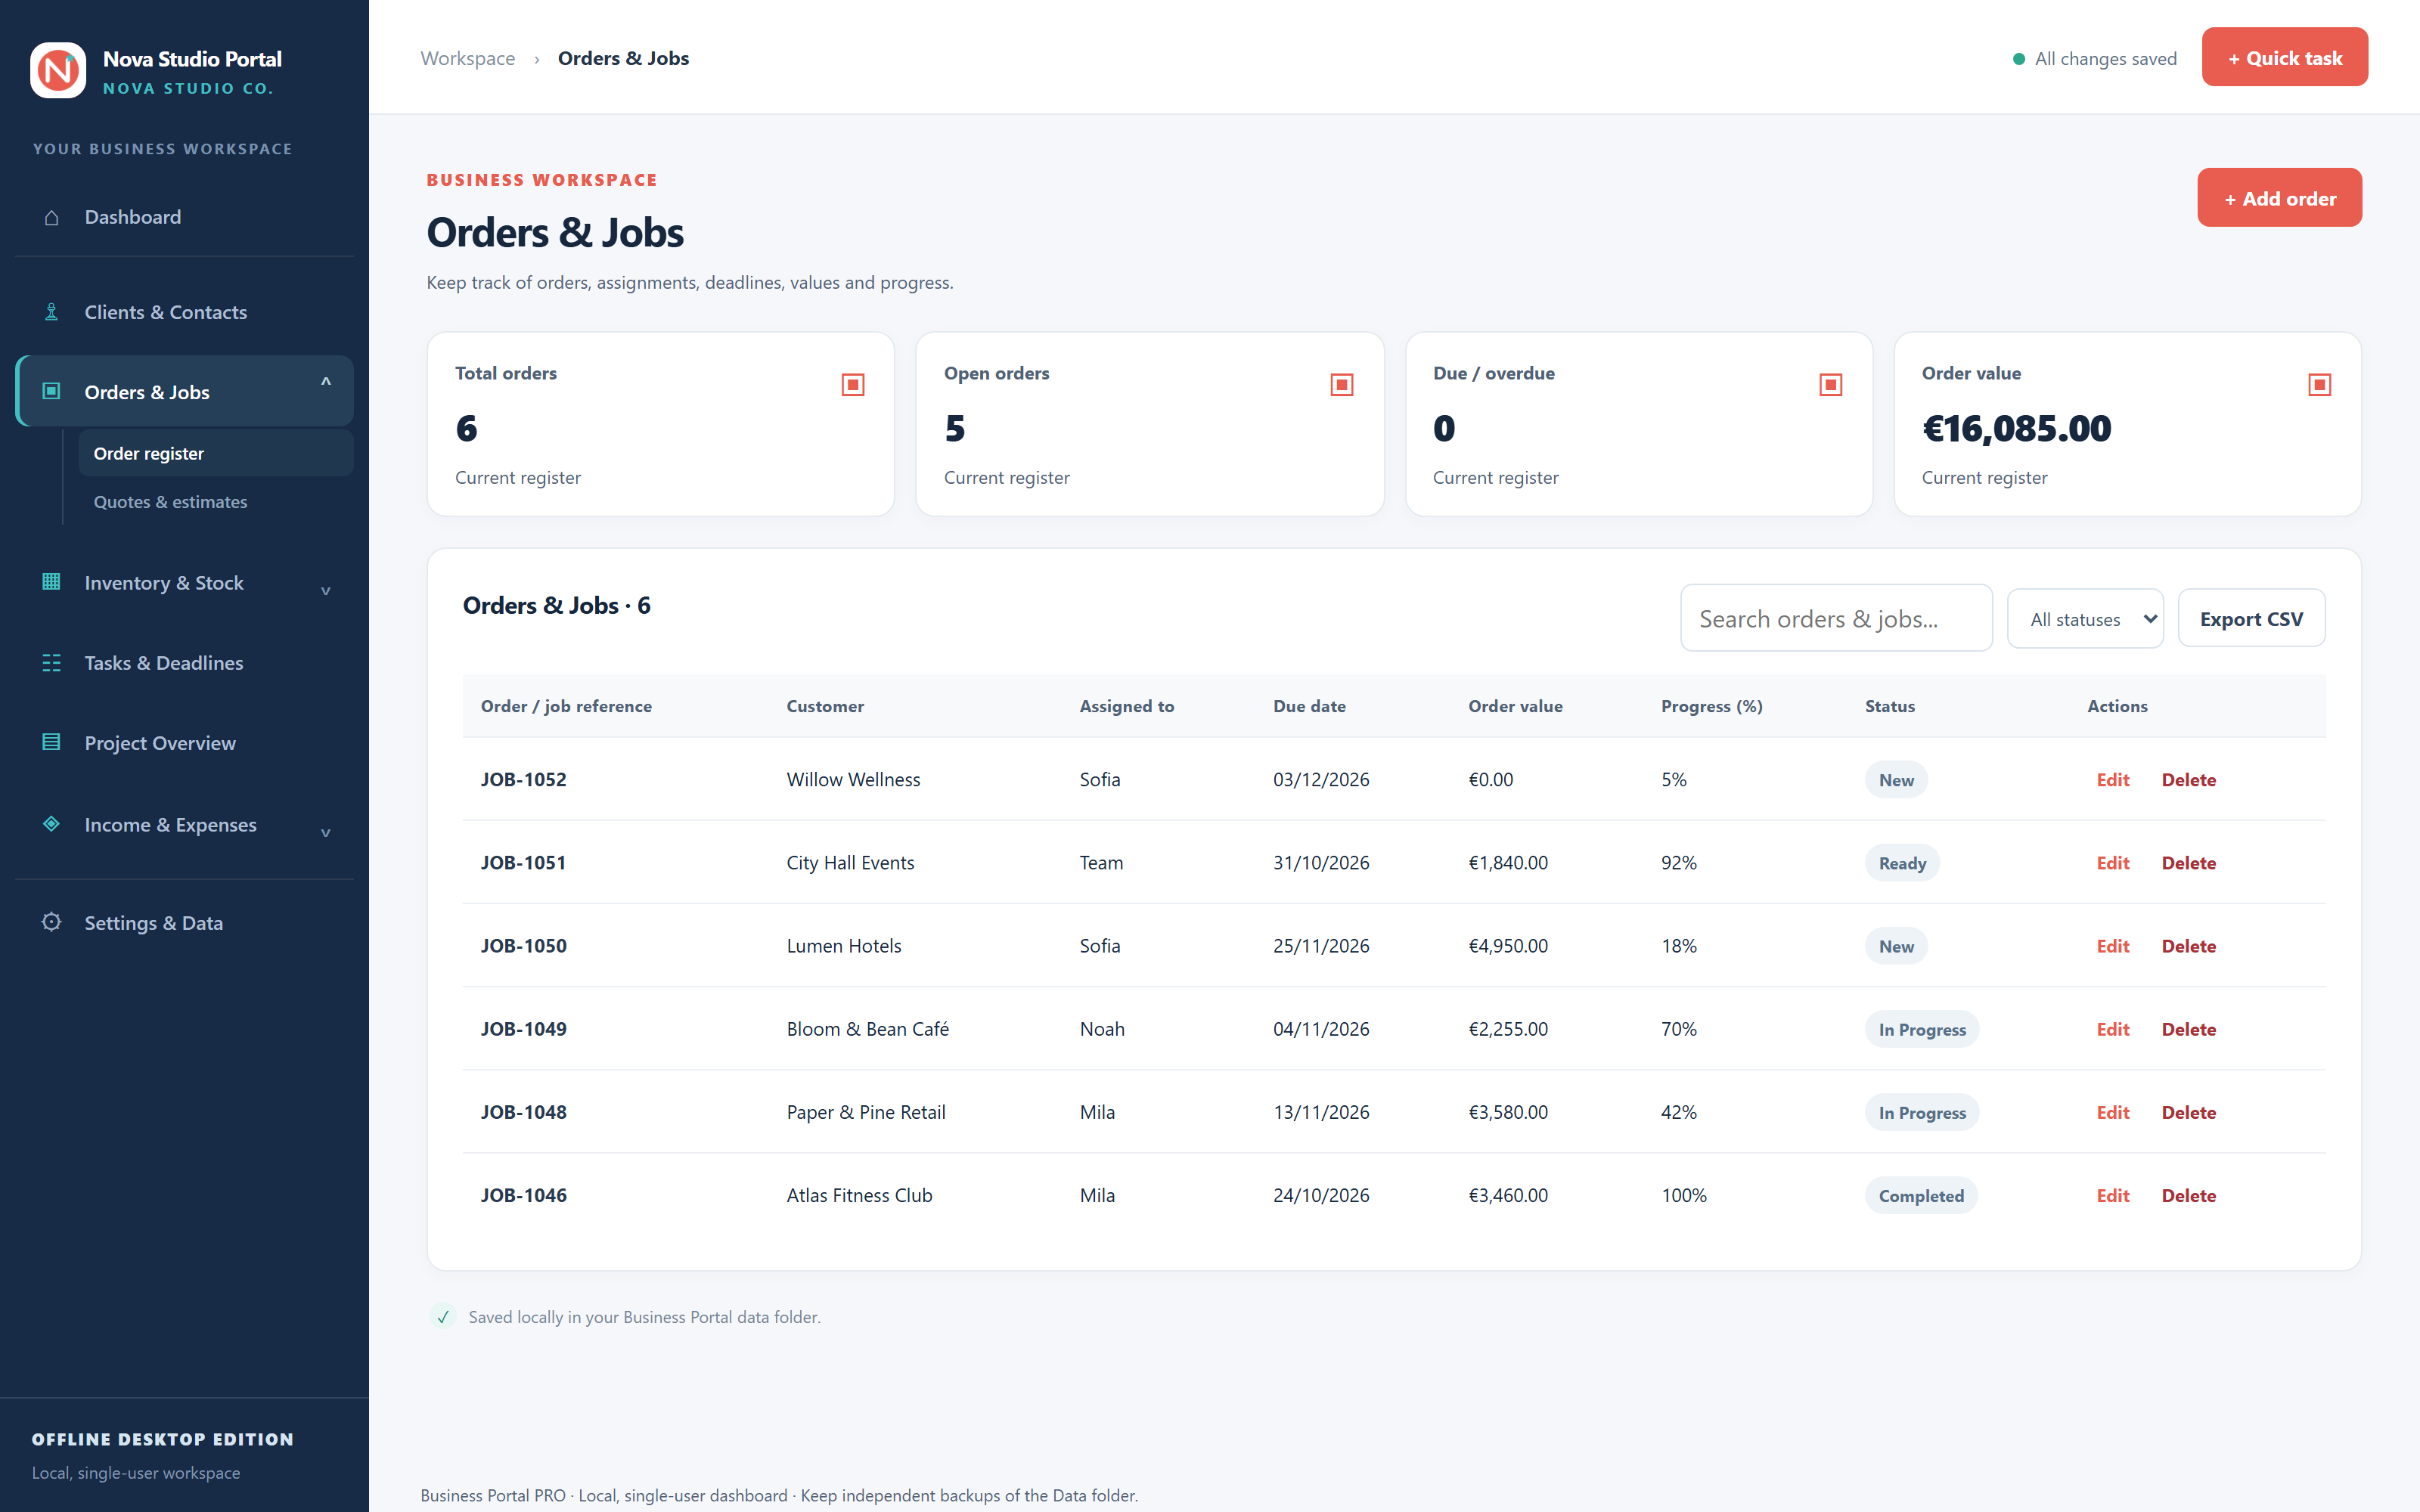Click the Orders & Jobs breadcrumb text

[623, 58]
